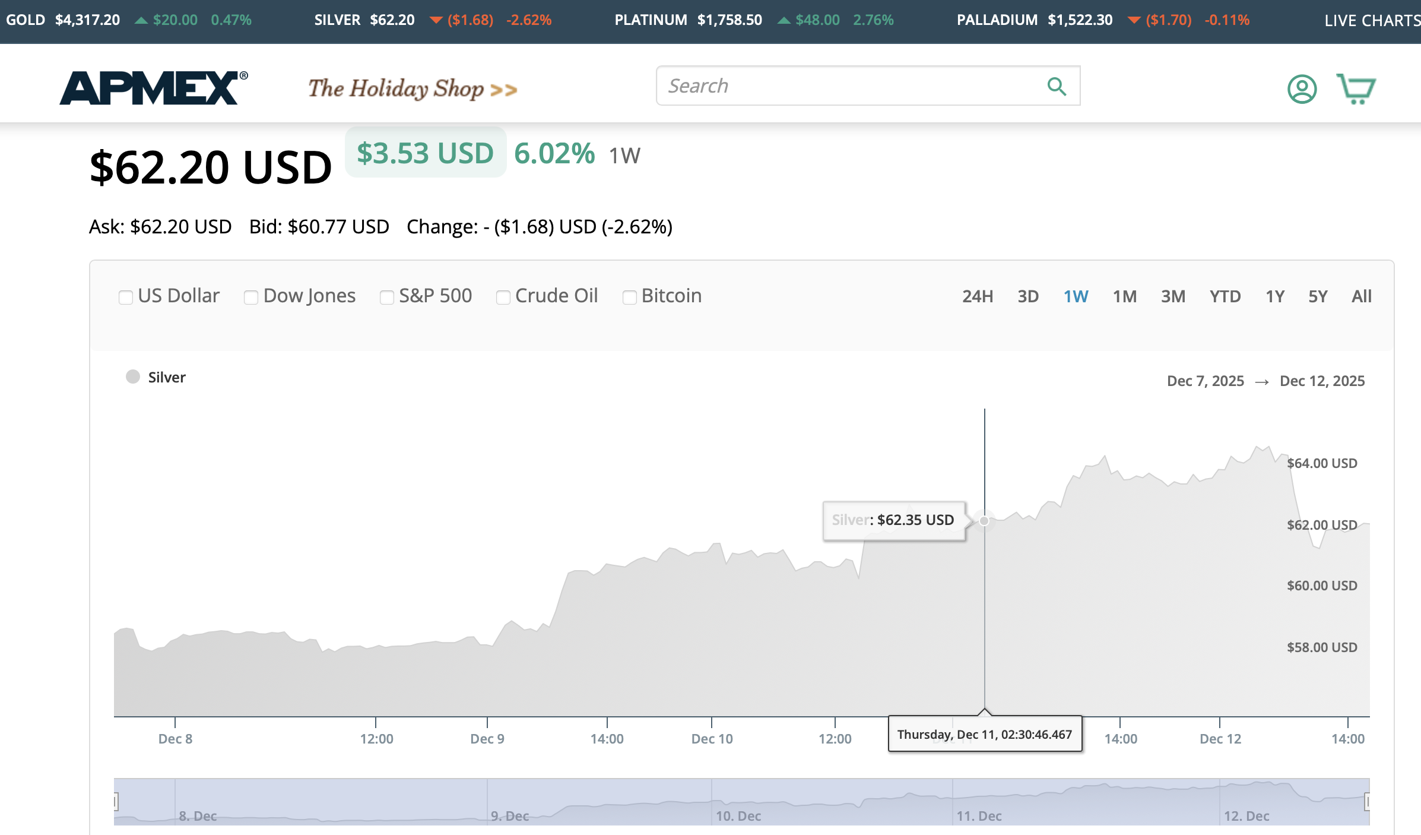The width and height of the screenshot is (1421, 835).
Task: Enable the Crude Oil comparison checkbox
Action: tap(503, 297)
